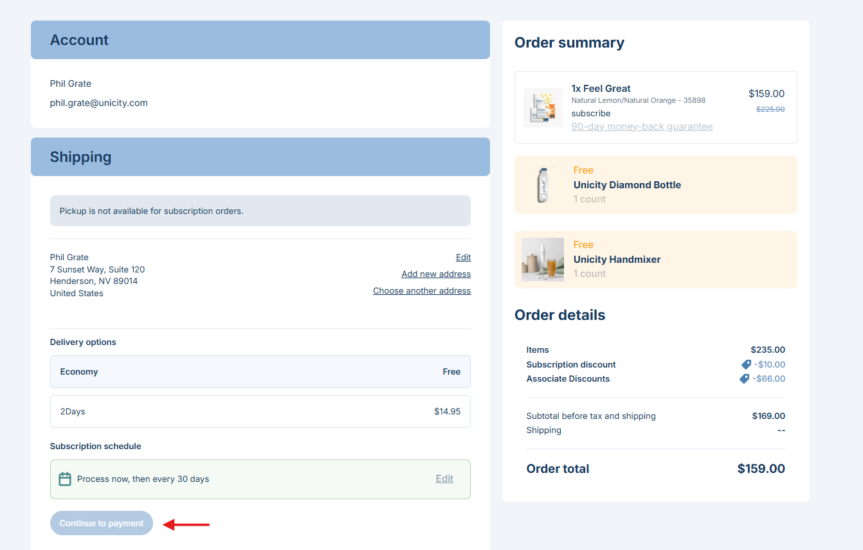
Task: Click the calendar icon in subscription schedule
Action: pos(65,479)
